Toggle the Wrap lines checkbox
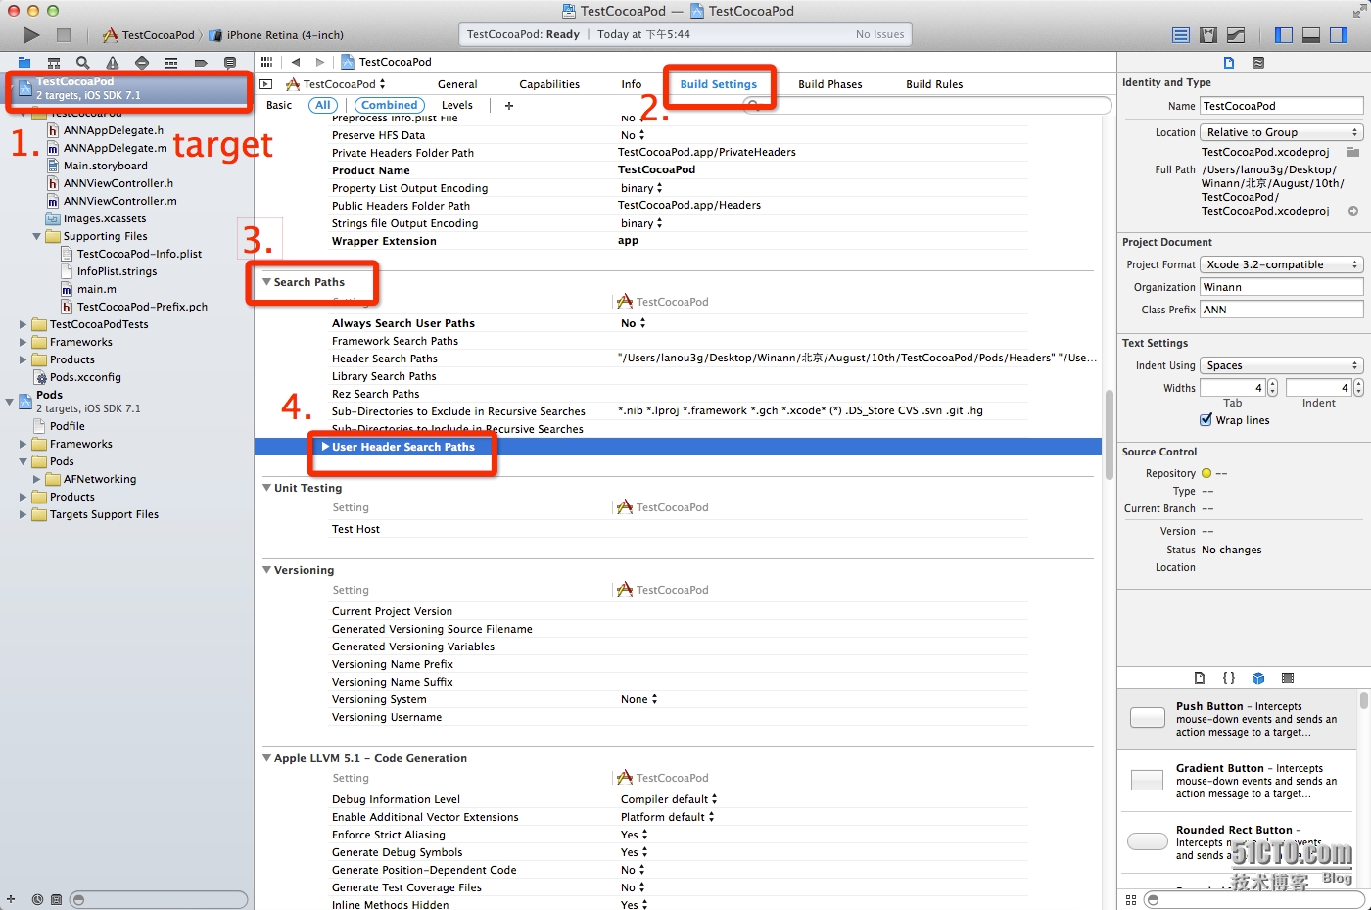Image resolution: width=1371 pixels, height=910 pixels. tap(1206, 420)
